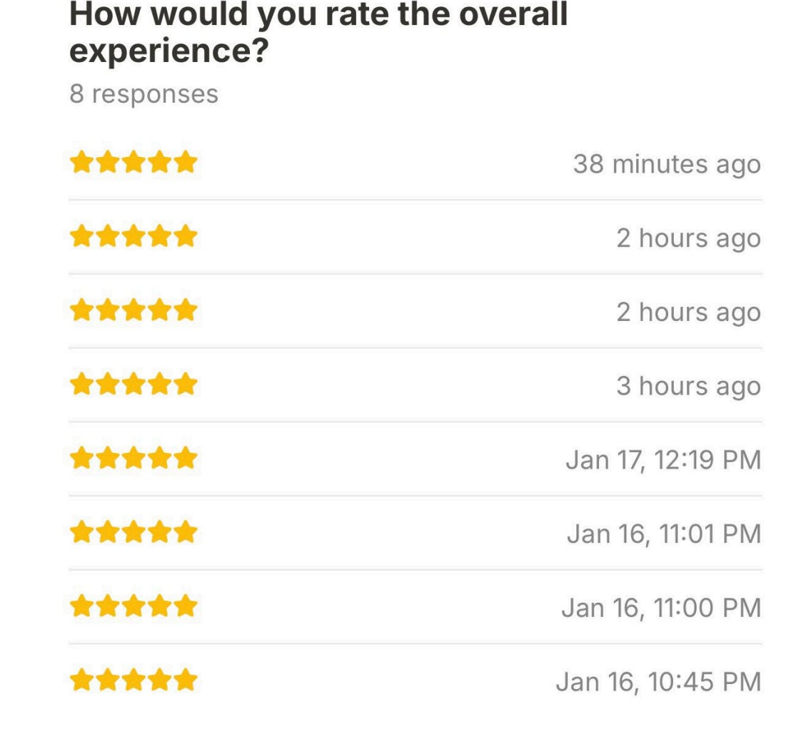This screenshot has width=791, height=729.
Task: Click the overall experience question heading
Action: [x=318, y=31]
